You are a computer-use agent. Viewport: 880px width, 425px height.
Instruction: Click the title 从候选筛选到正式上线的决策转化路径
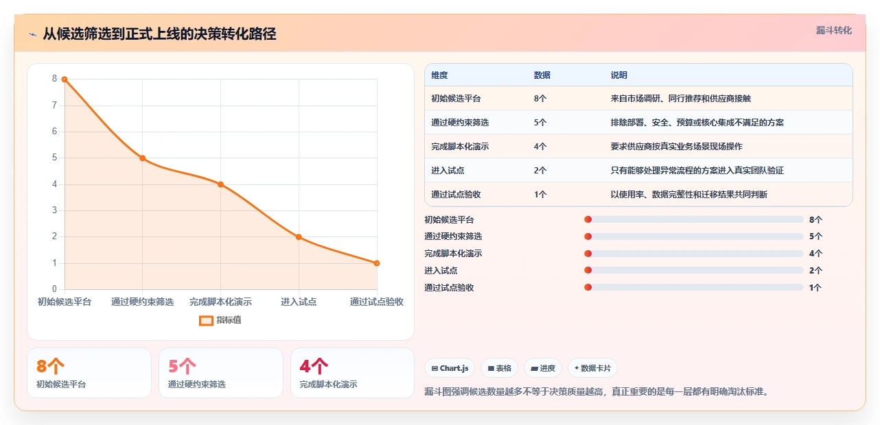click(x=159, y=34)
